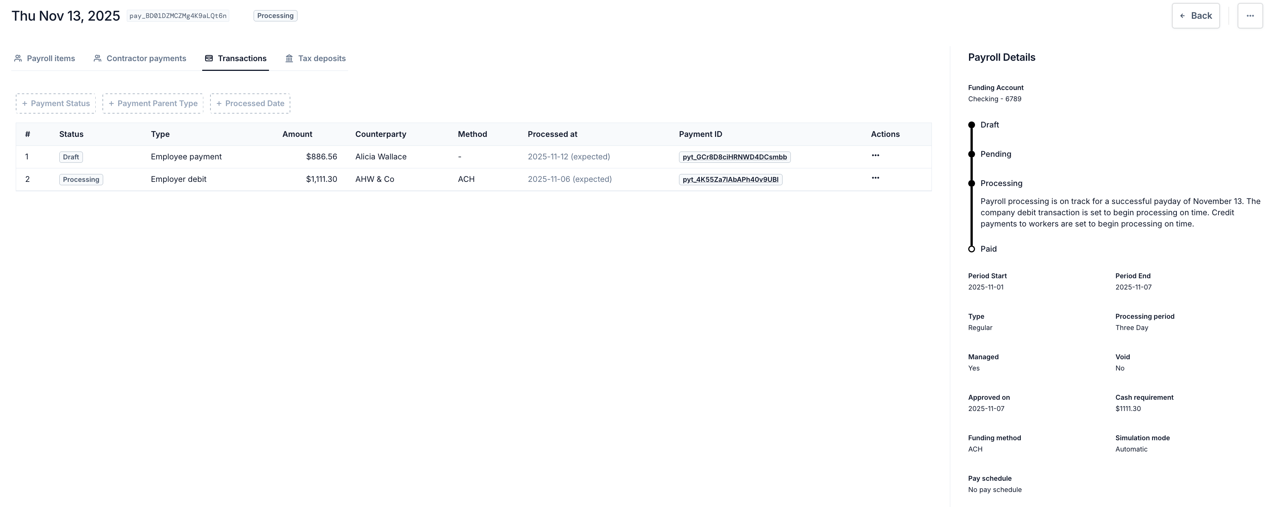Click the Draft step marker in timeline
Viewport: 1283px width, 507px height.
tap(971, 125)
